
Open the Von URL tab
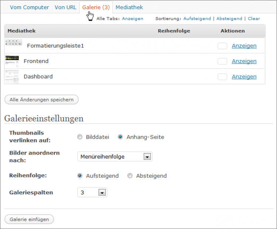point(65,7)
